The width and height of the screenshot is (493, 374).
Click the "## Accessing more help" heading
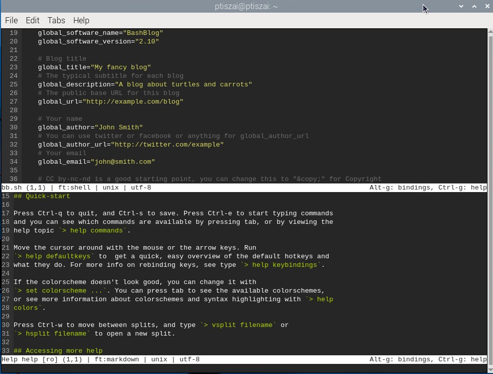coord(58,351)
